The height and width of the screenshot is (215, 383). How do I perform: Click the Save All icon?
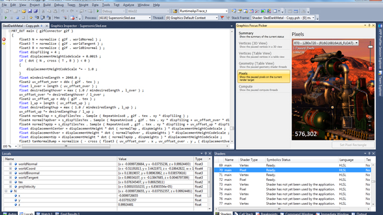(36, 11)
